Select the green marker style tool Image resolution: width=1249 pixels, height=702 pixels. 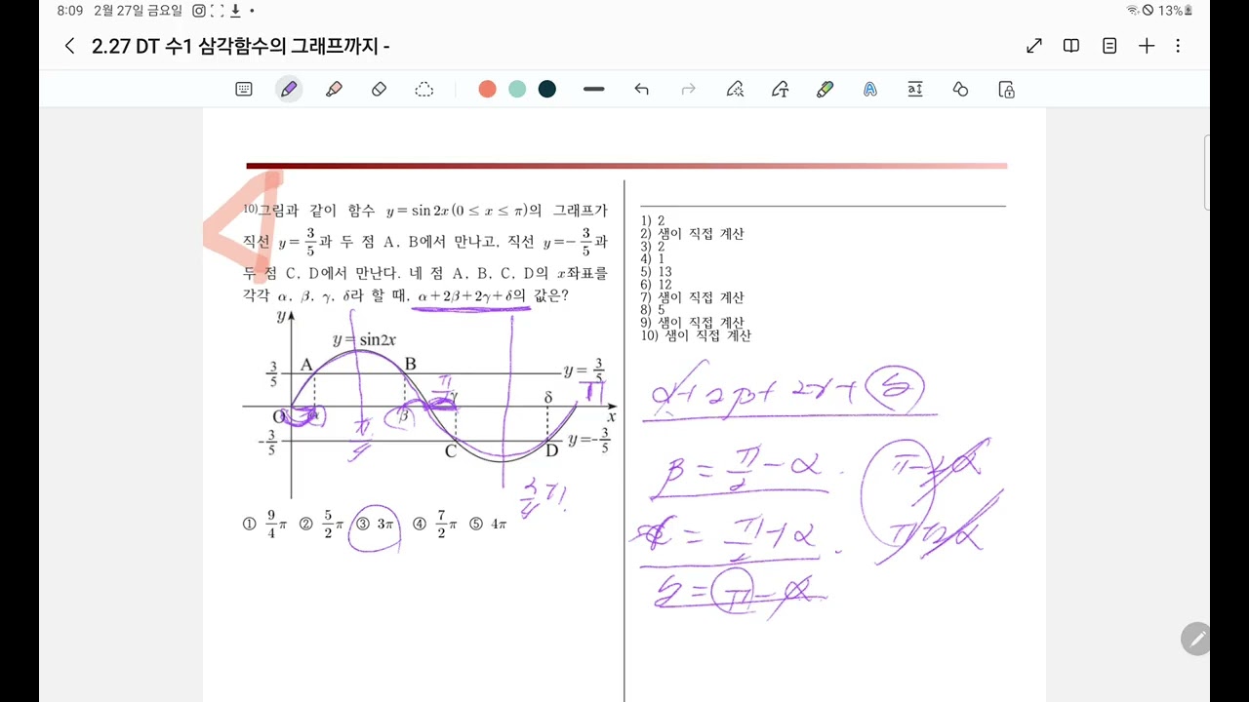825,89
